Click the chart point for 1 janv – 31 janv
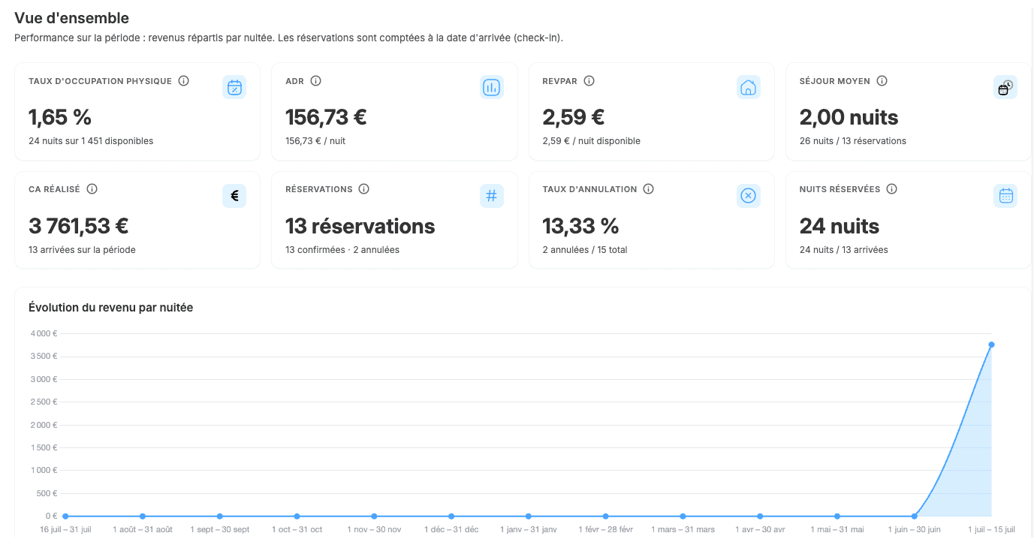Screen dimensions: 1034x551 click(x=529, y=516)
